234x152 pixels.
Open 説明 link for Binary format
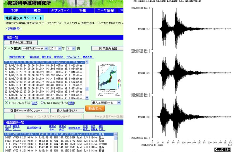(71, 103)
